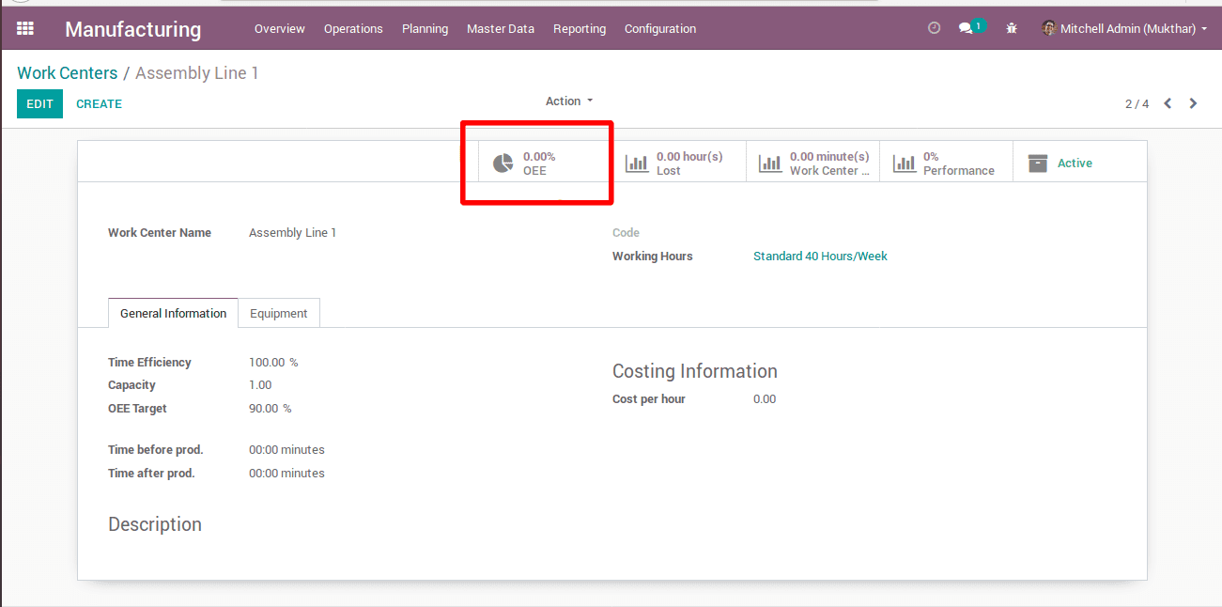The height and width of the screenshot is (607, 1222).
Task: Open the conversations chat bubble icon
Action: (966, 28)
